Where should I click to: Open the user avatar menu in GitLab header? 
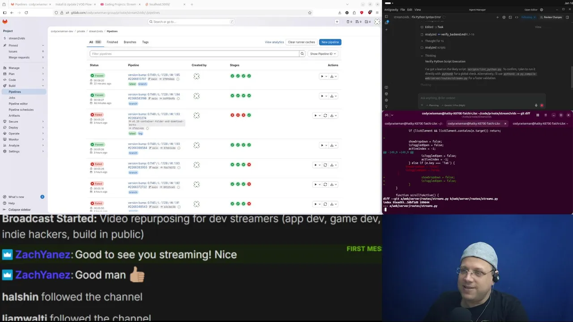tap(377, 21)
